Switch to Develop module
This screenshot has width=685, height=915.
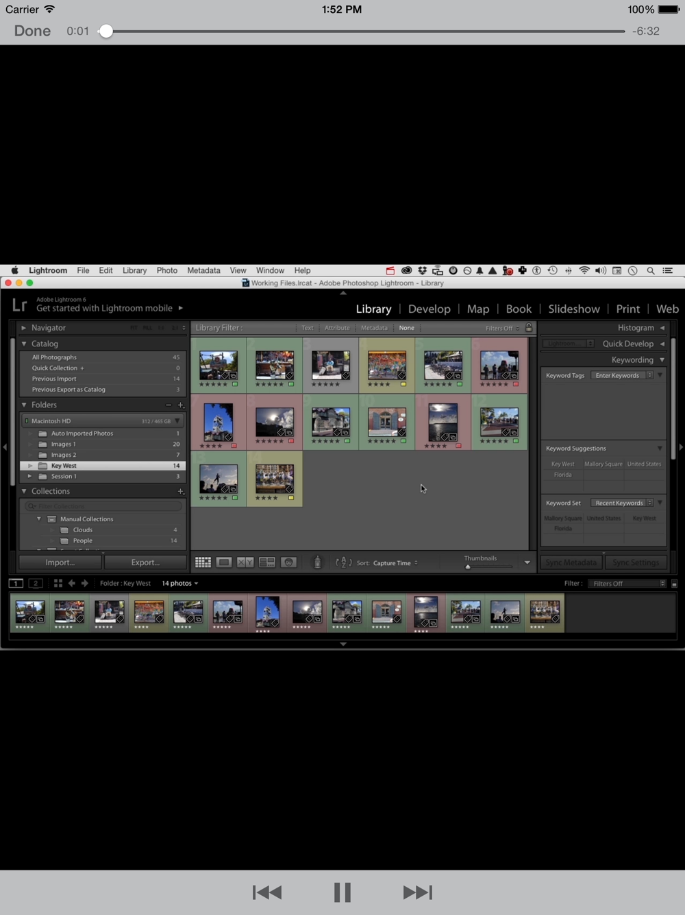tap(429, 309)
